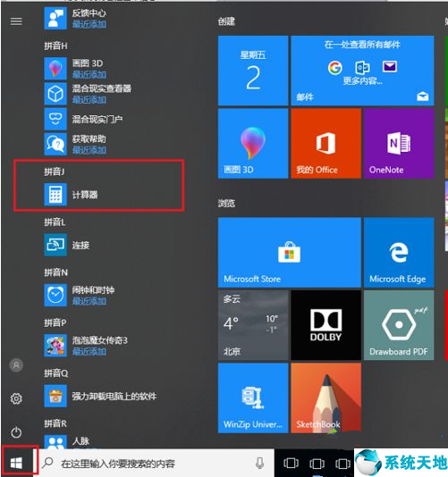This screenshot has height=477, width=448.
Task: Click the 拼音P group header
Action: 55,322
